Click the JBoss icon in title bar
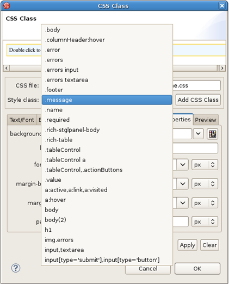 (7, 6)
